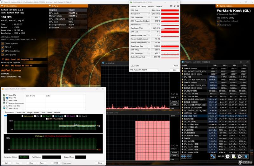The height and width of the screenshot is (166, 254).
Task: Click Start button in AIDA64 stability test
Action: 6,163
